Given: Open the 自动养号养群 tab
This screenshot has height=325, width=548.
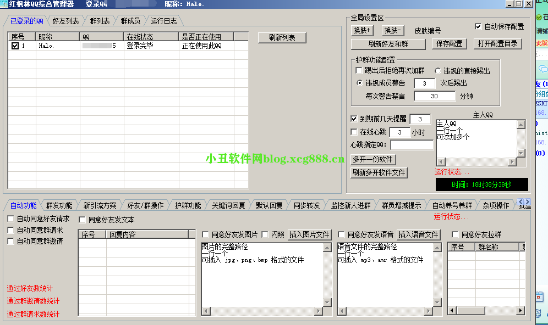Looking at the screenshot, I should pos(452,205).
